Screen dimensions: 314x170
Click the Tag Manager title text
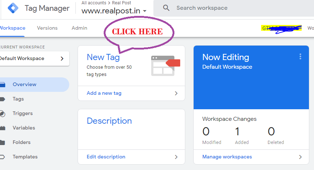tap(47, 8)
